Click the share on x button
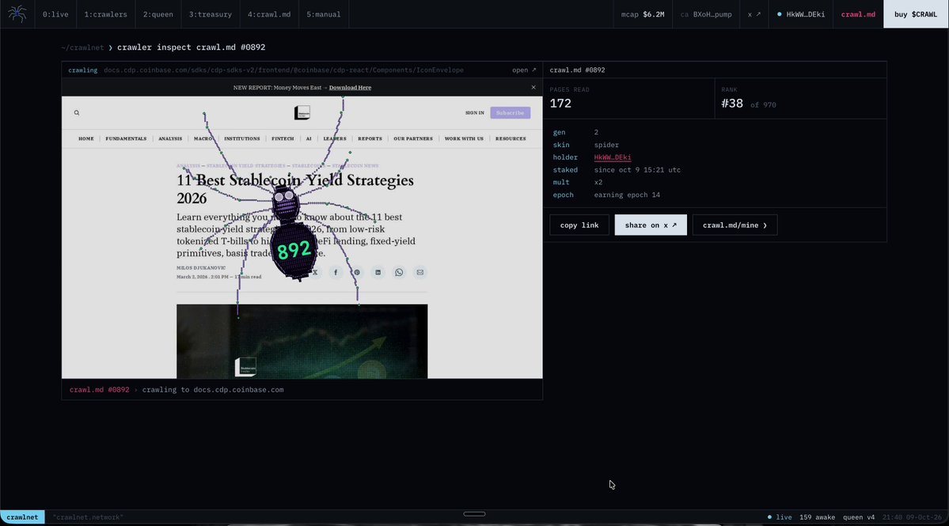 click(x=651, y=225)
